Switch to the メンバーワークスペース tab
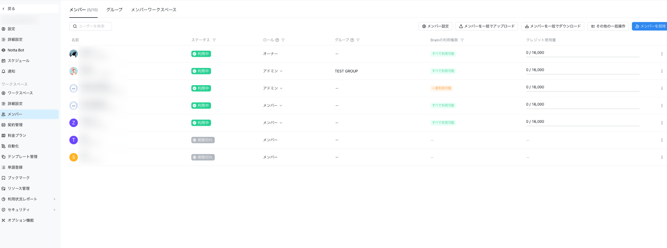The width and height of the screenshot is (667, 248). tap(154, 10)
